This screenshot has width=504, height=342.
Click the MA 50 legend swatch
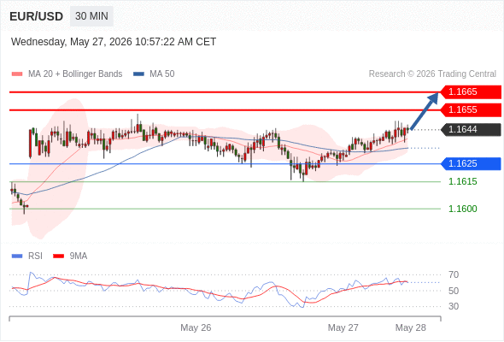pyautogui.click(x=138, y=74)
